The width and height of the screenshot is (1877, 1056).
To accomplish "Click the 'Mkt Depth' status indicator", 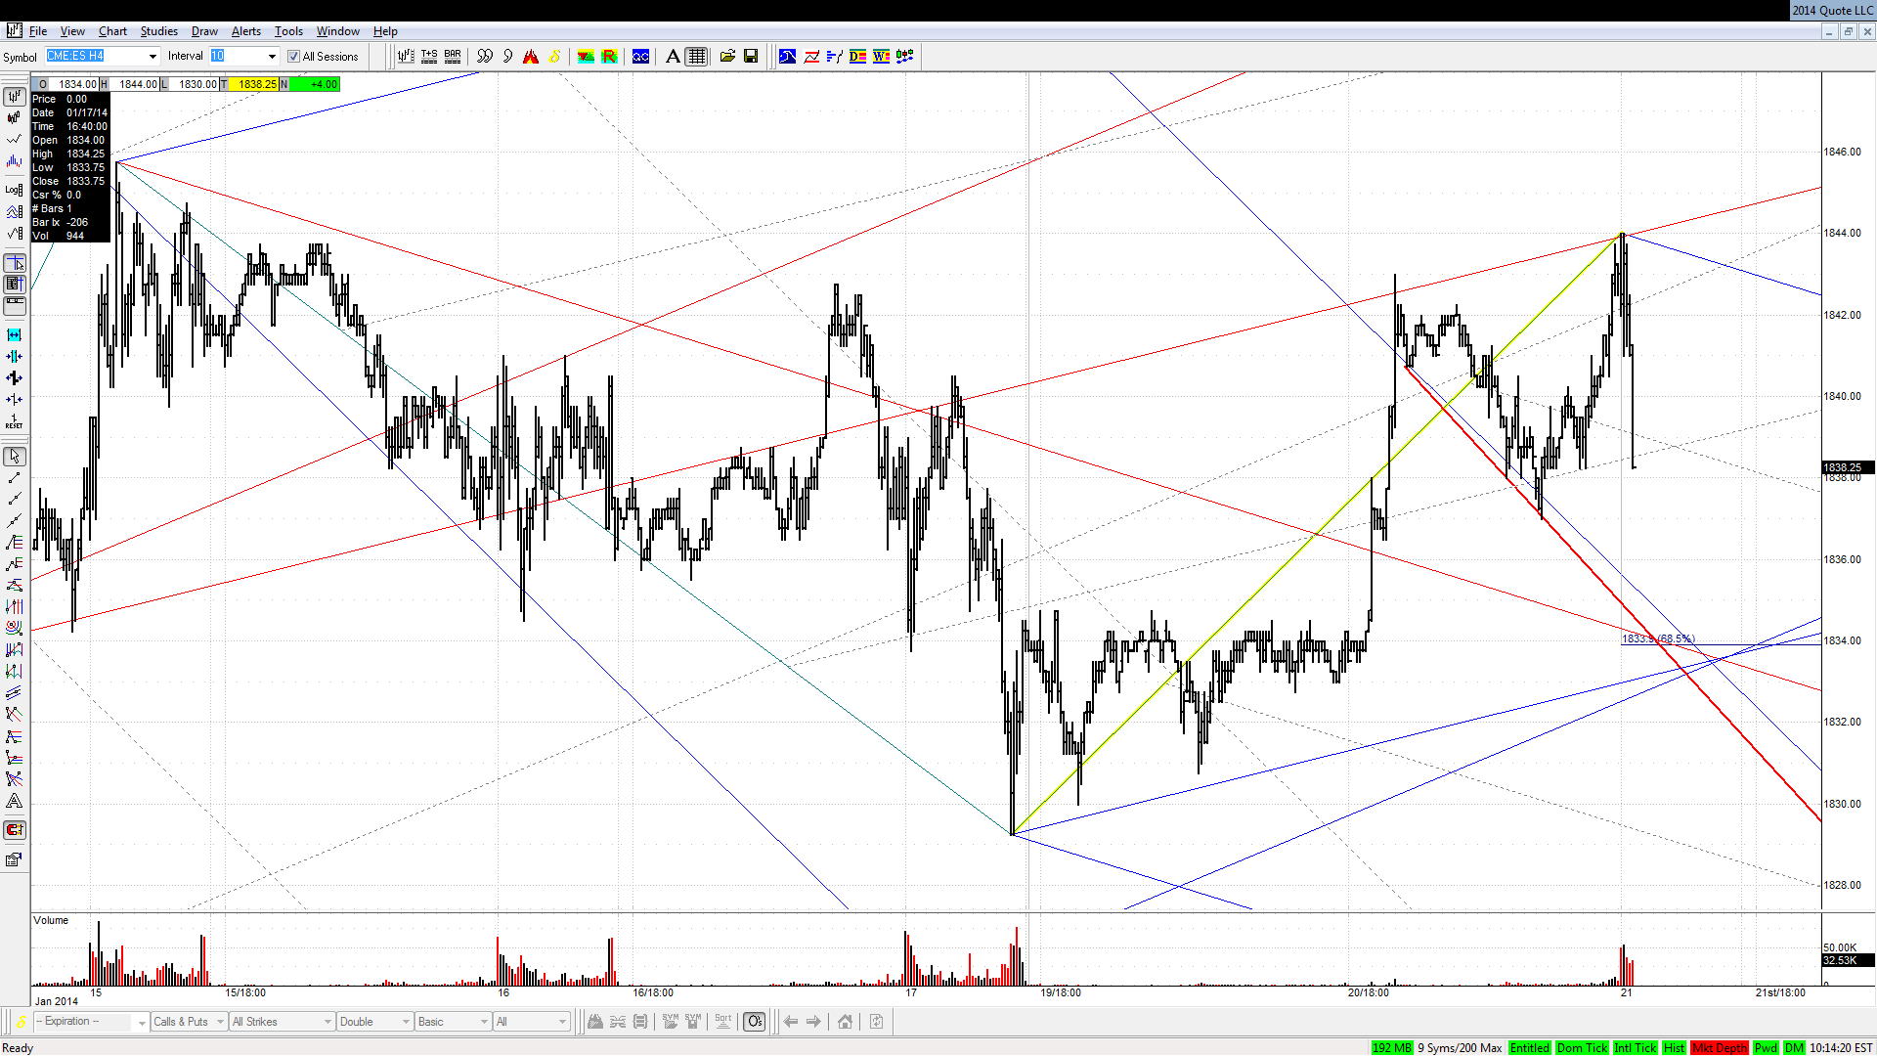I will [x=1719, y=1047].
